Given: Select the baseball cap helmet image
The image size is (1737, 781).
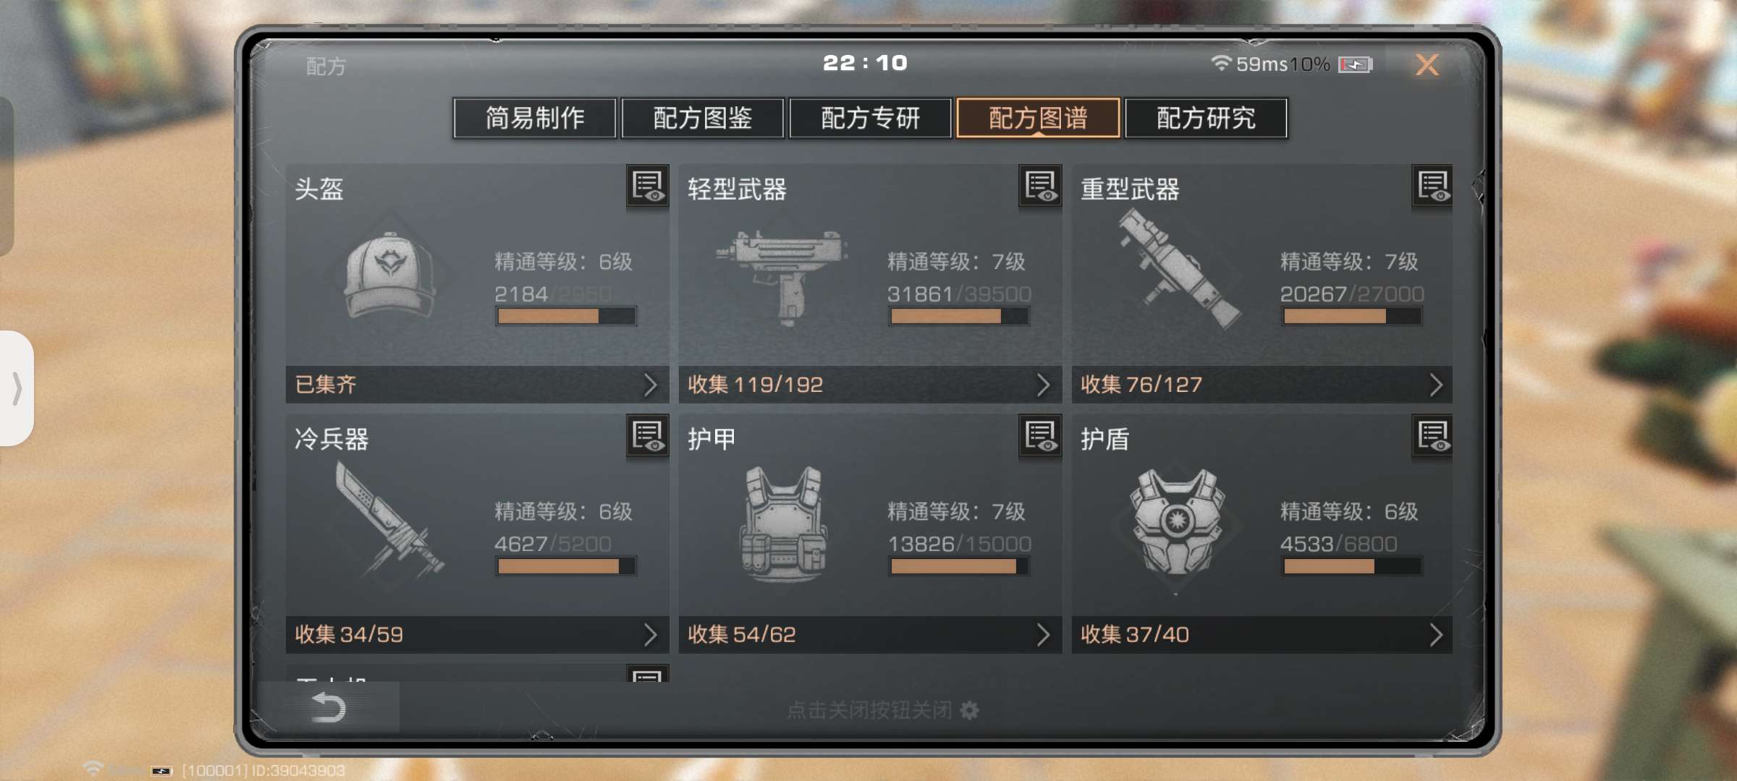Looking at the screenshot, I should pyautogui.click(x=389, y=276).
